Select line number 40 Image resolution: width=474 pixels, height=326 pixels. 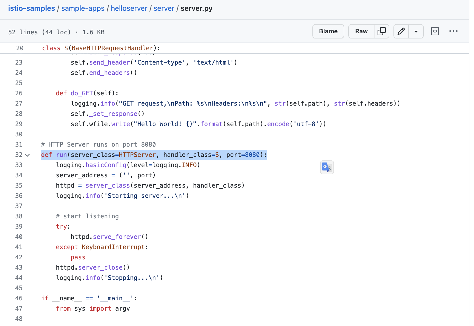click(x=19, y=237)
